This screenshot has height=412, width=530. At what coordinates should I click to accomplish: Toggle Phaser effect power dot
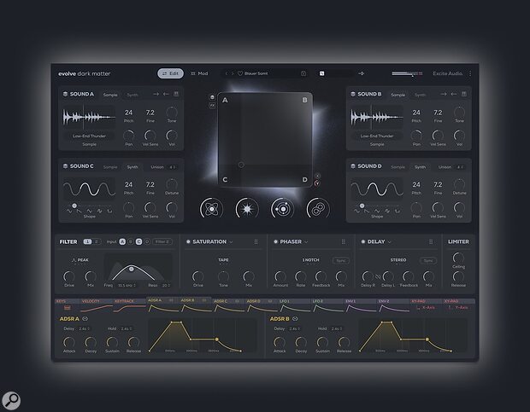tap(275, 241)
